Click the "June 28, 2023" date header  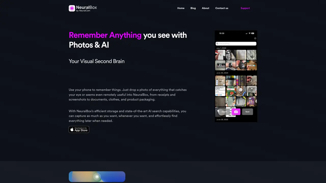[222, 119]
